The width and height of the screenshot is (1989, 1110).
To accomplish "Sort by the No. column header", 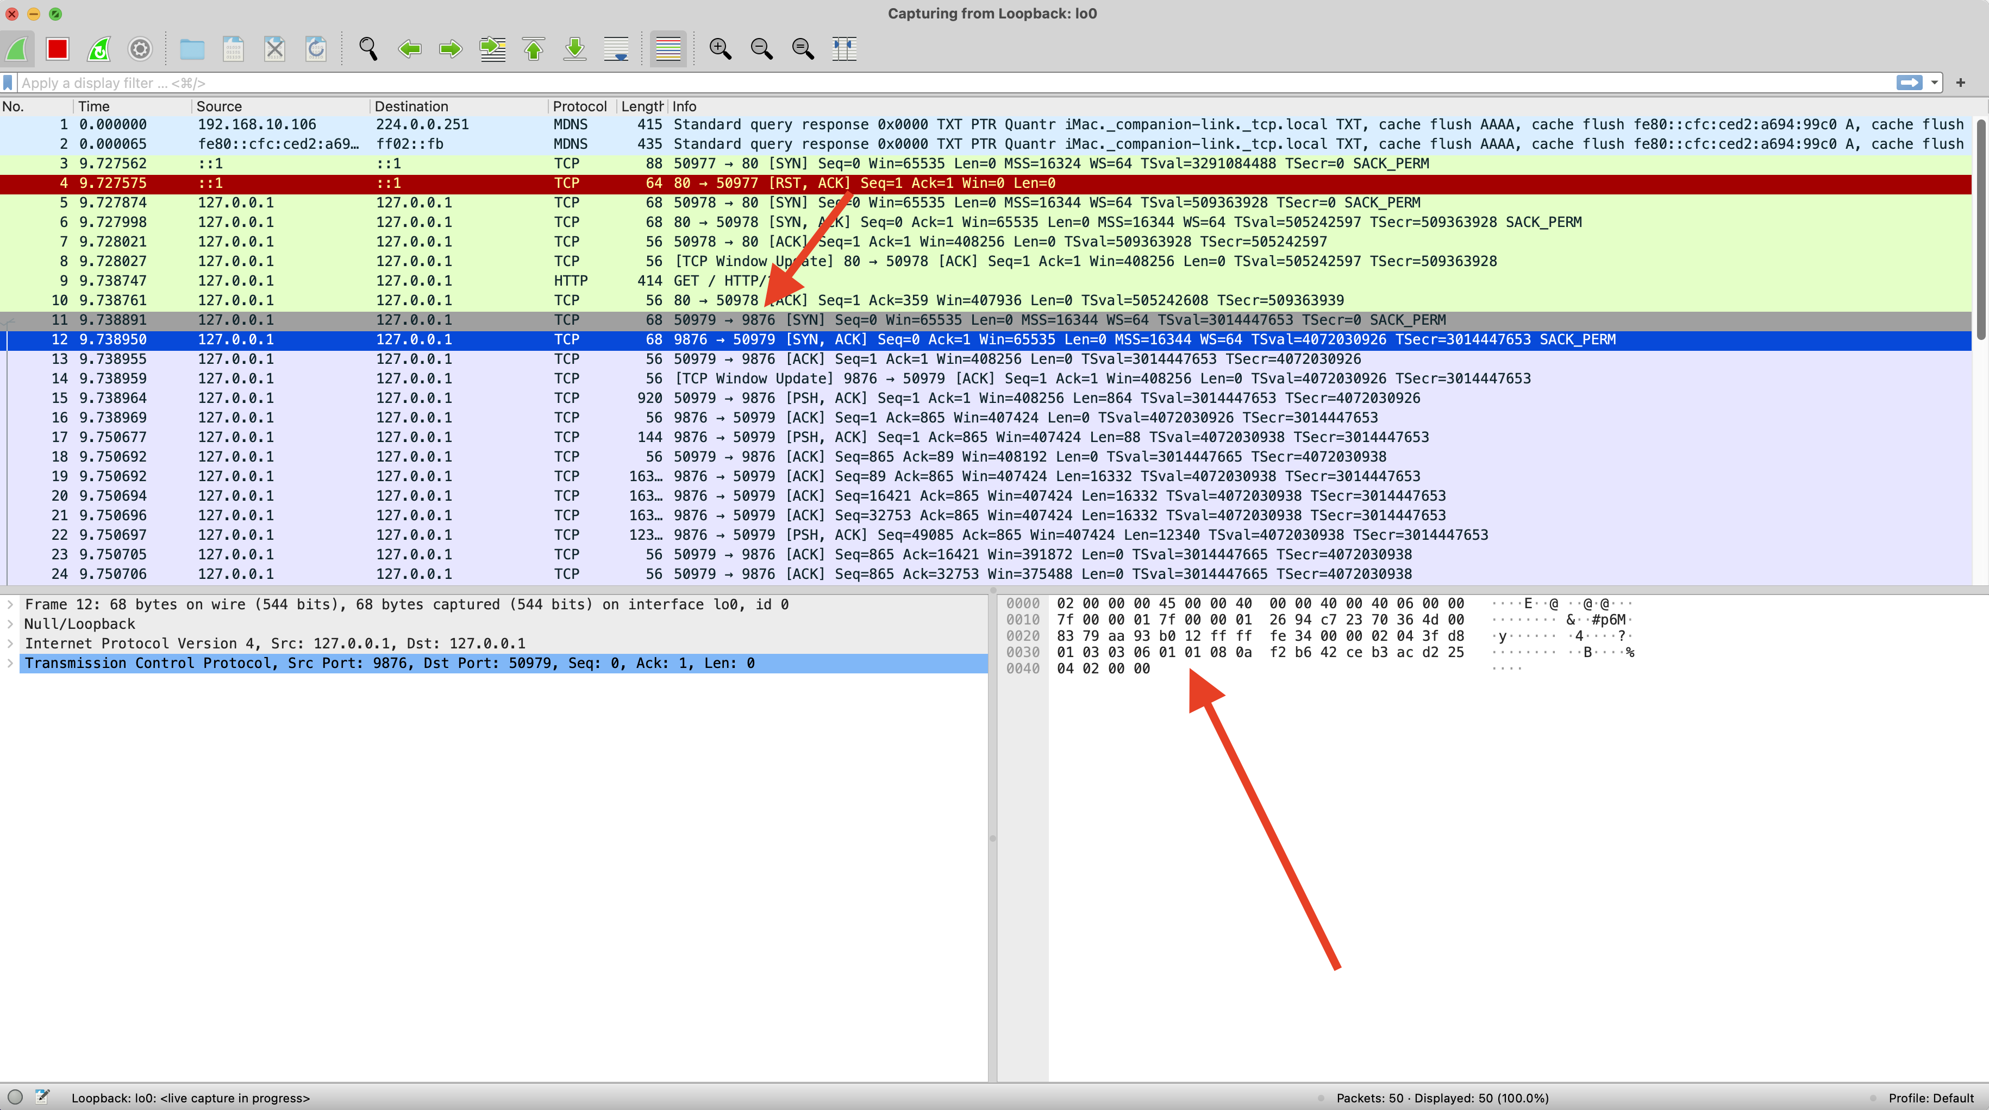I will coord(36,106).
